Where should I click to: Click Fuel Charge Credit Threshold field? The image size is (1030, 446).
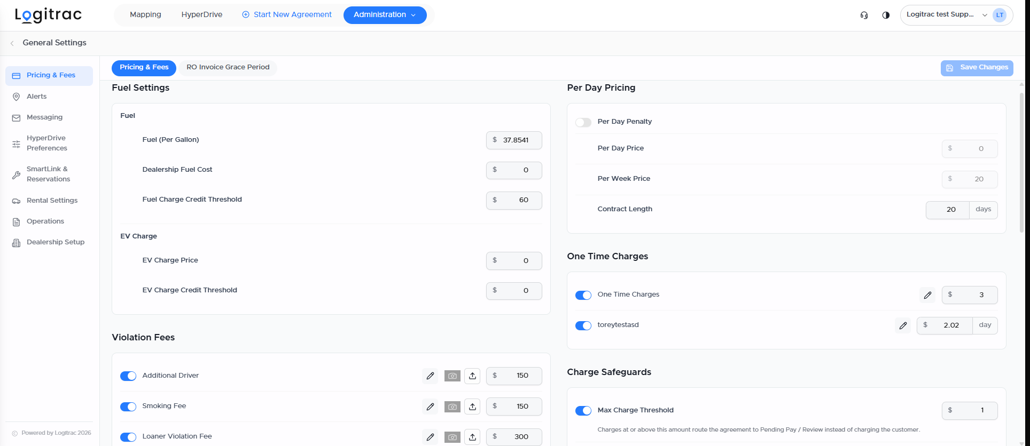tap(514, 200)
